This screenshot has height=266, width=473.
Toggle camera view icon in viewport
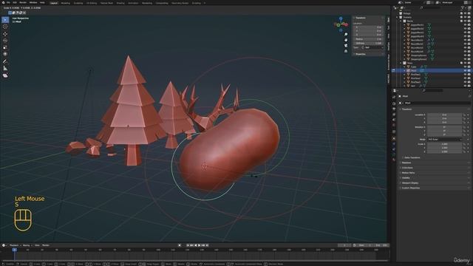[346, 46]
